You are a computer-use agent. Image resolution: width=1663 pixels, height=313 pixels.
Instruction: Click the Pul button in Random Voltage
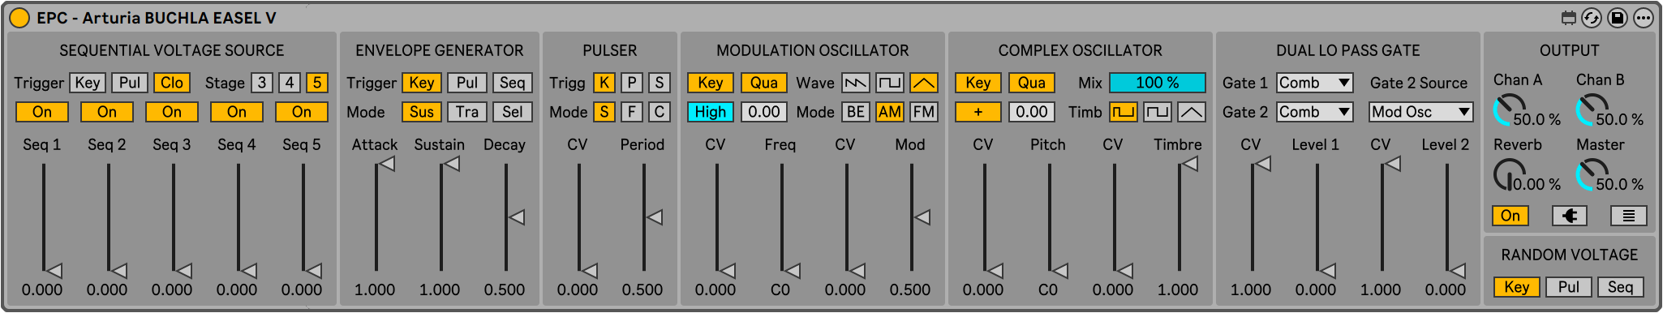(x=1569, y=287)
